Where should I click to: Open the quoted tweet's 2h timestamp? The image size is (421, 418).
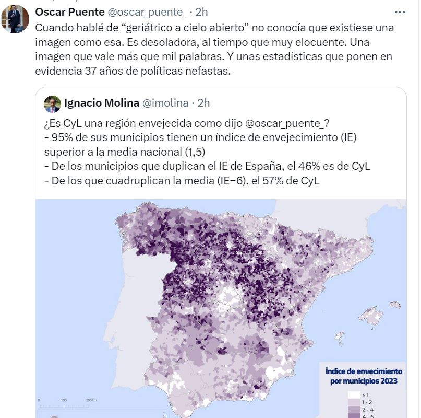click(x=203, y=103)
